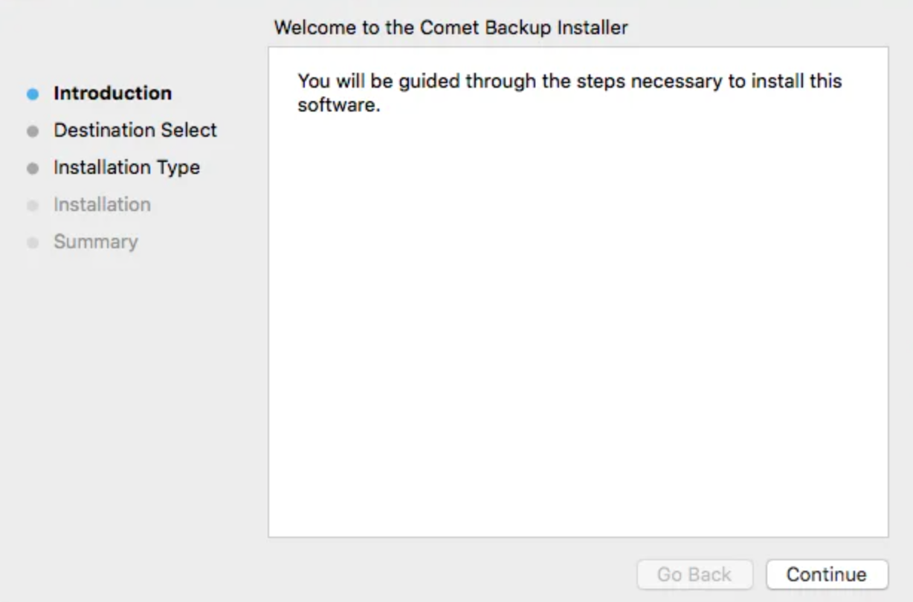Click the blue bullet beside Introduction
The width and height of the screenshot is (913, 602).
click(33, 94)
